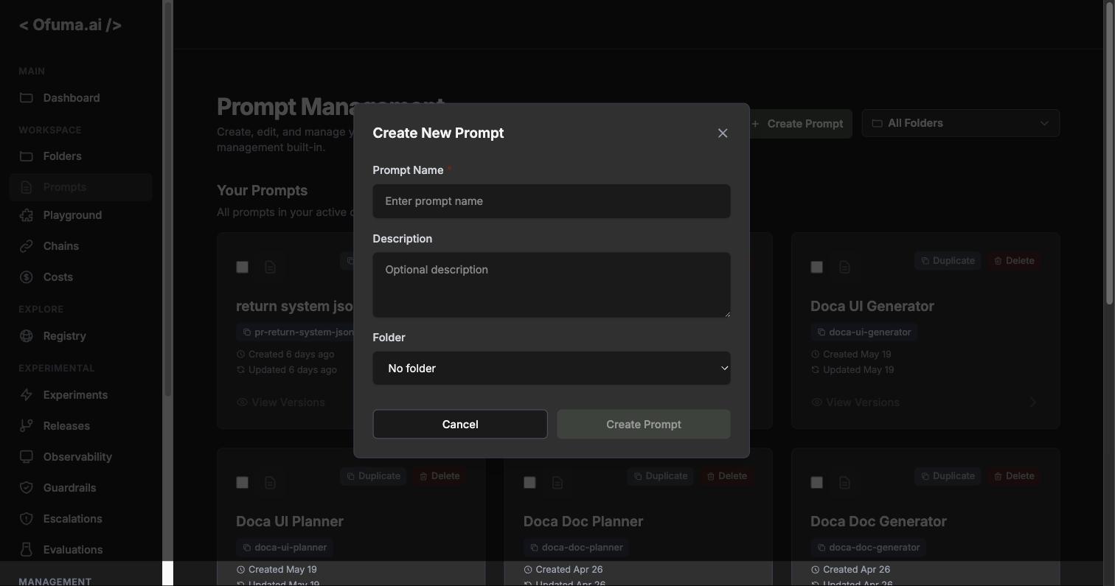1115x586 pixels.
Task: Click the document icon on Doca UI Generator card
Action: click(x=844, y=267)
